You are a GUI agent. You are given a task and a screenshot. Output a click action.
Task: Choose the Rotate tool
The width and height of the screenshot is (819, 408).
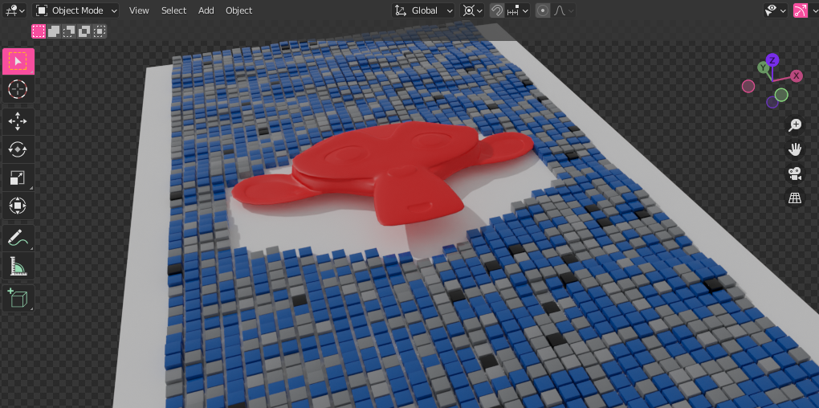coord(18,150)
